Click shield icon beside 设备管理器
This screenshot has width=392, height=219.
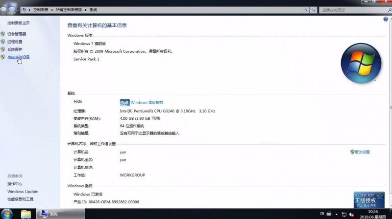point(3,34)
